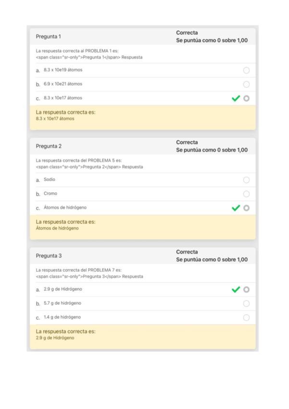
Task: Select radio for 2.9 g de Hidrógeno option
Action: click(x=247, y=289)
